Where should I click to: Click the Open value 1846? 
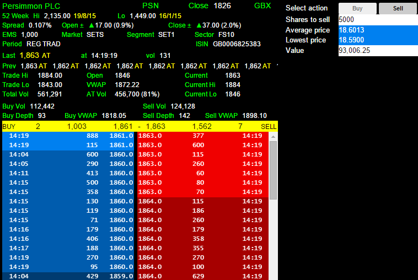[x=122, y=76]
